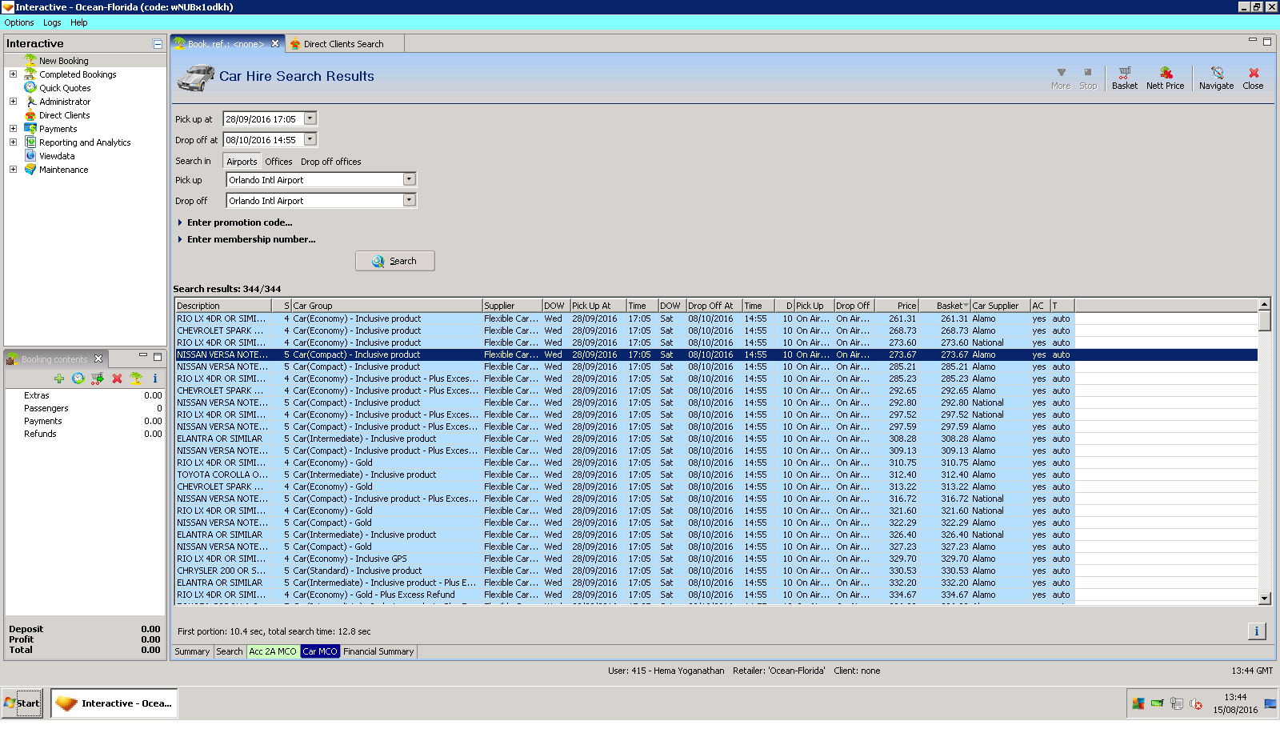The image size is (1280, 741).
Task: Expand Completed Bookings tree node
Action: pyautogui.click(x=13, y=74)
